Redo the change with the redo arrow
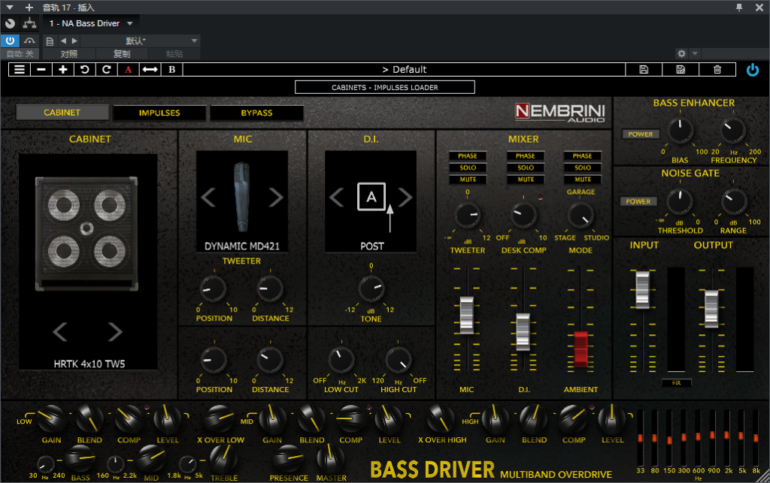Image resolution: width=770 pixels, height=483 pixels. point(106,70)
